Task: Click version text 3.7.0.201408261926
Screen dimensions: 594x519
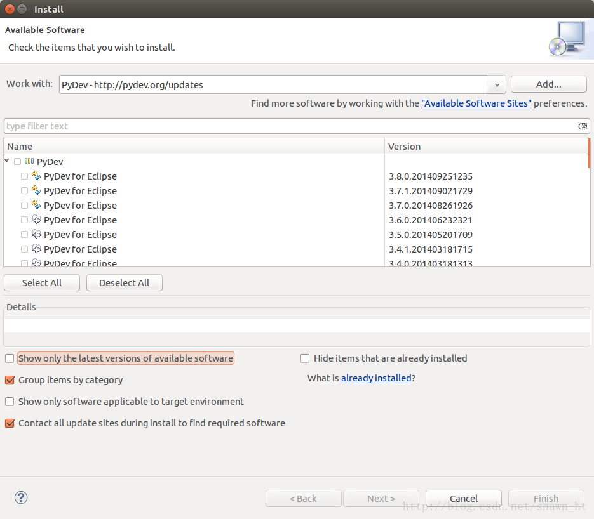Action: click(430, 206)
